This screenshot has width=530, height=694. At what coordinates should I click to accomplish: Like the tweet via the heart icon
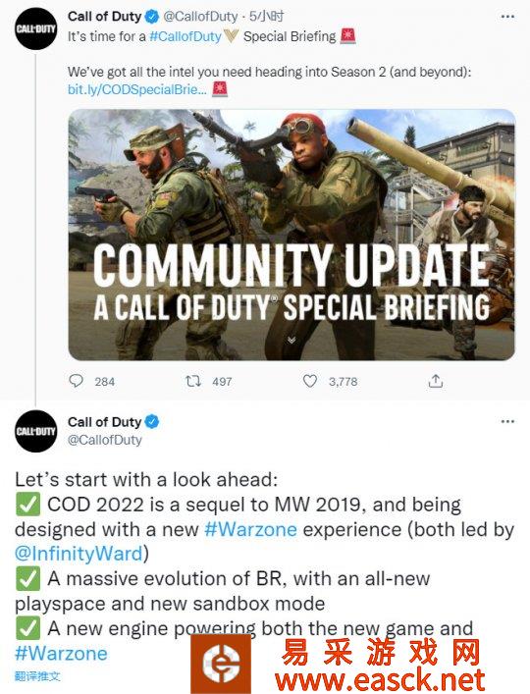310,381
